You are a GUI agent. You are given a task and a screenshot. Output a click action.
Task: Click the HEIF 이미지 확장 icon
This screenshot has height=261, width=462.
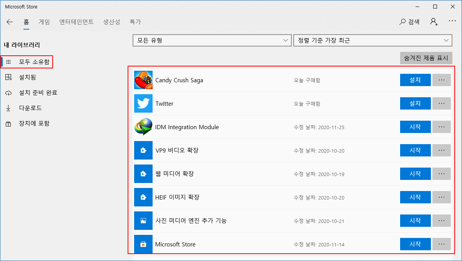pos(143,197)
